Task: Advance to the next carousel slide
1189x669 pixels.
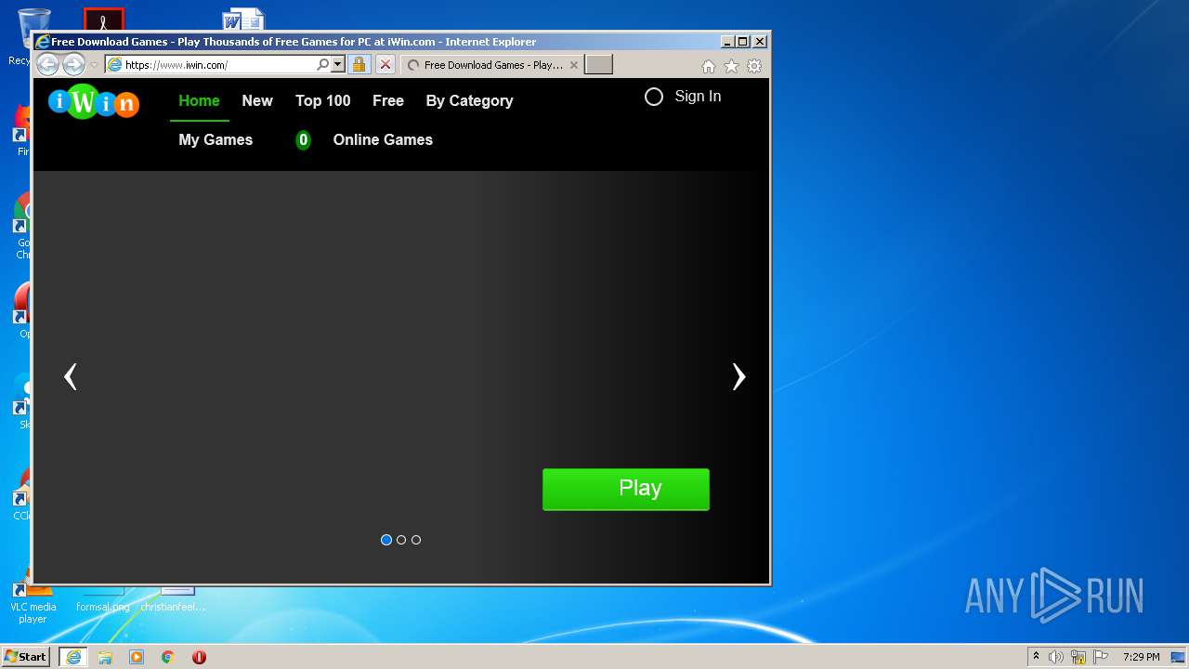Action: pyautogui.click(x=738, y=376)
